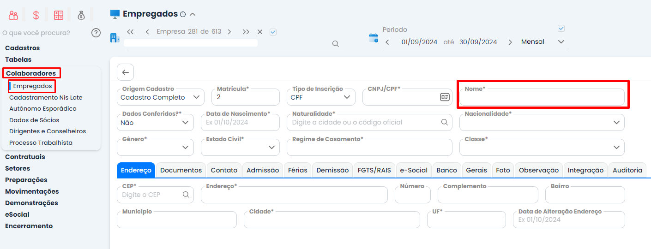
Task: Open the people module icon
Action: click(x=13, y=15)
